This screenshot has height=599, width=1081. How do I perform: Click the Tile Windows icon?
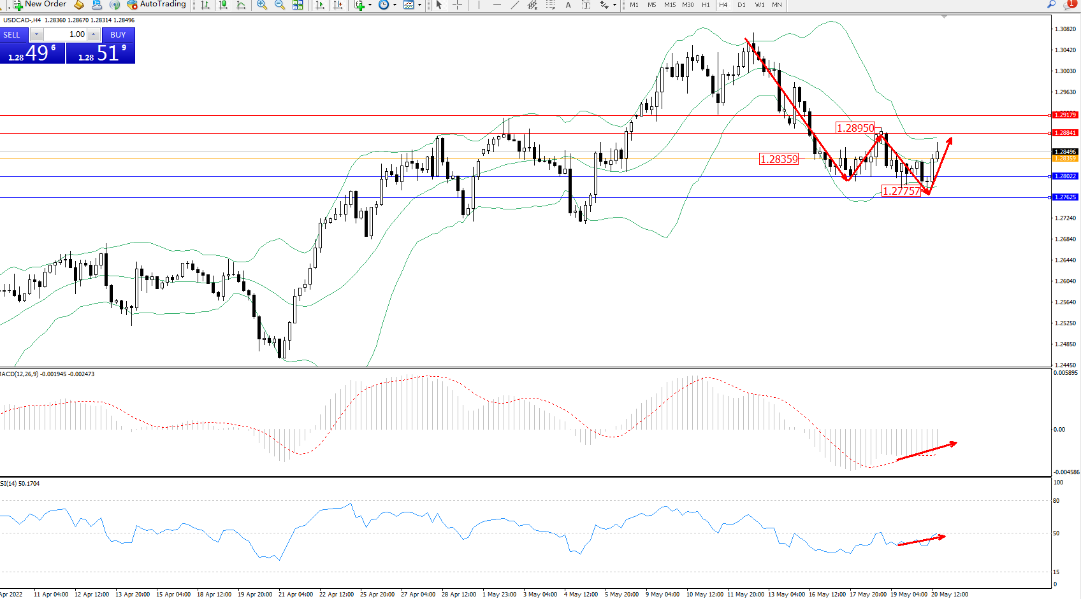298,5
